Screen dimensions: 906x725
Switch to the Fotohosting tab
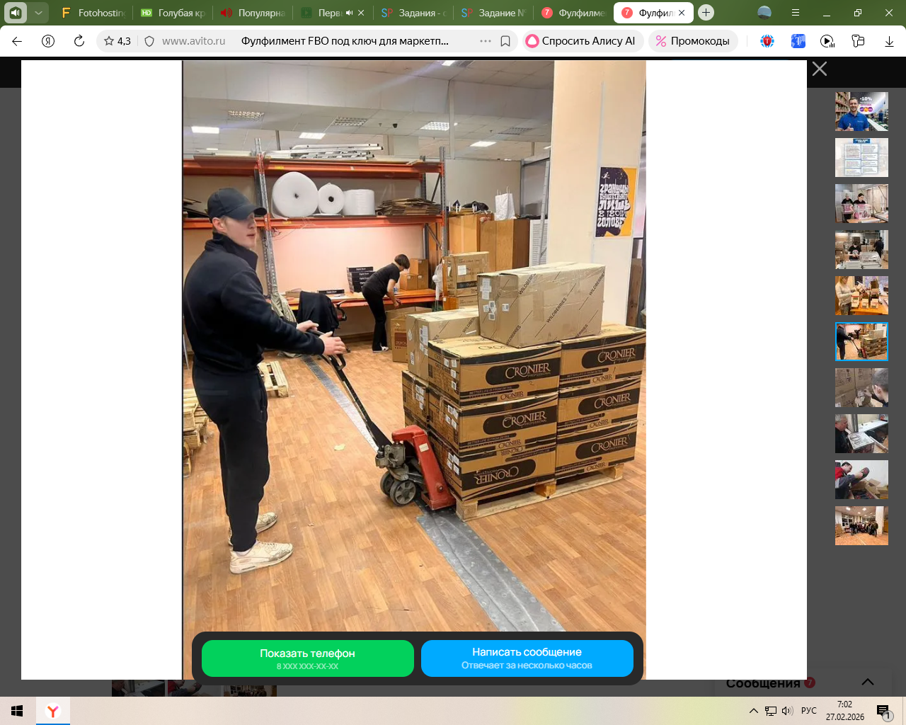pyautogui.click(x=93, y=13)
